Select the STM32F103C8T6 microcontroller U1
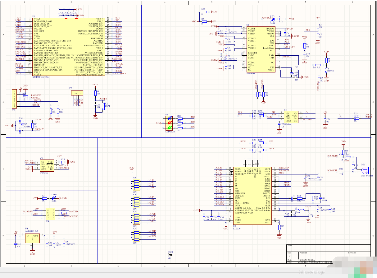377x278 pixels. [x=68, y=47]
